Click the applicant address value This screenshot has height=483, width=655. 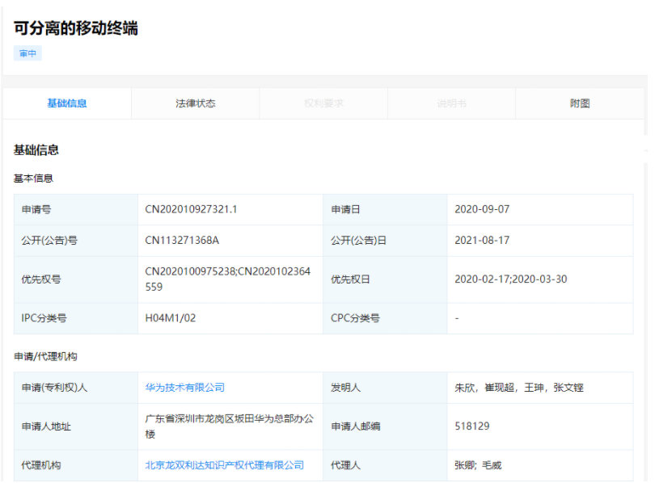pos(228,426)
